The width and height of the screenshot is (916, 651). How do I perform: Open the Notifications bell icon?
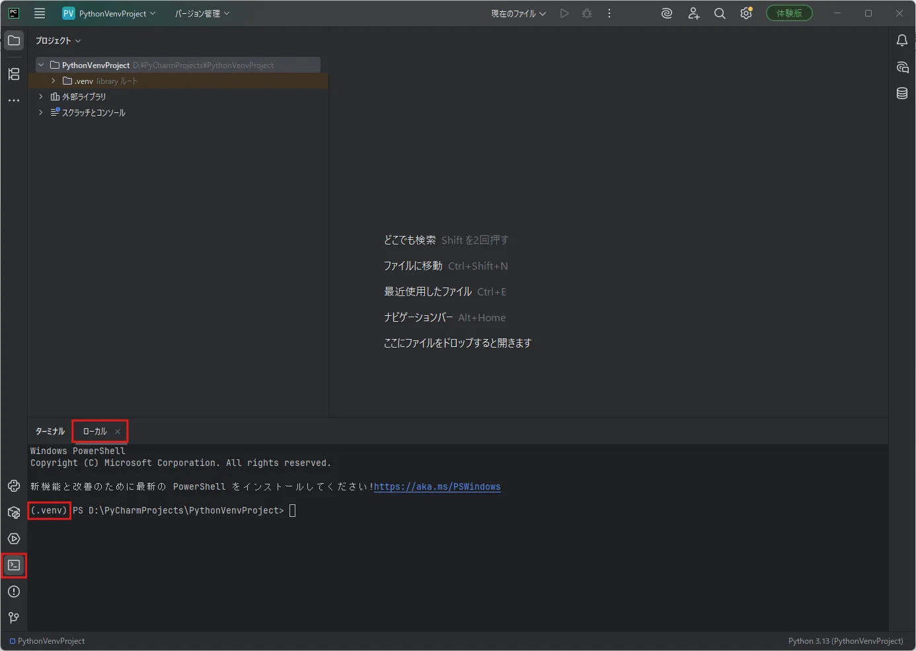(x=902, y=40)
